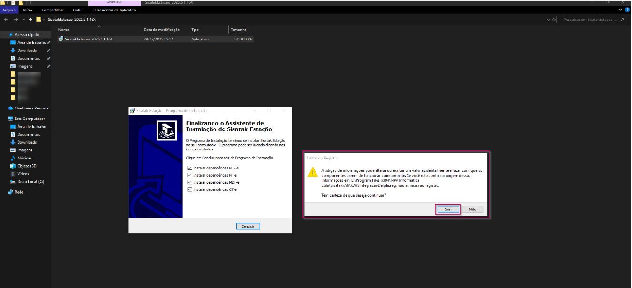Click the breadcrumb chevron before SisatakEstacao_2025.5.1.16X
Image resolution: width=632 pixels, height=288 pixels.
[x=44, y=20]
